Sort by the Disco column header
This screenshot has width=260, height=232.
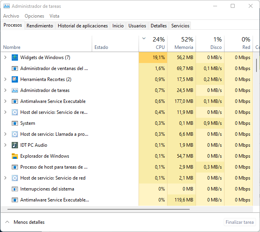(210, 44)
